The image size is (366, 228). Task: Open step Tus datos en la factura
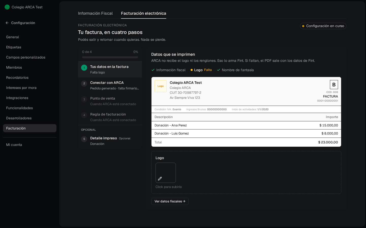pyautogui.click(x=110, y=69)
